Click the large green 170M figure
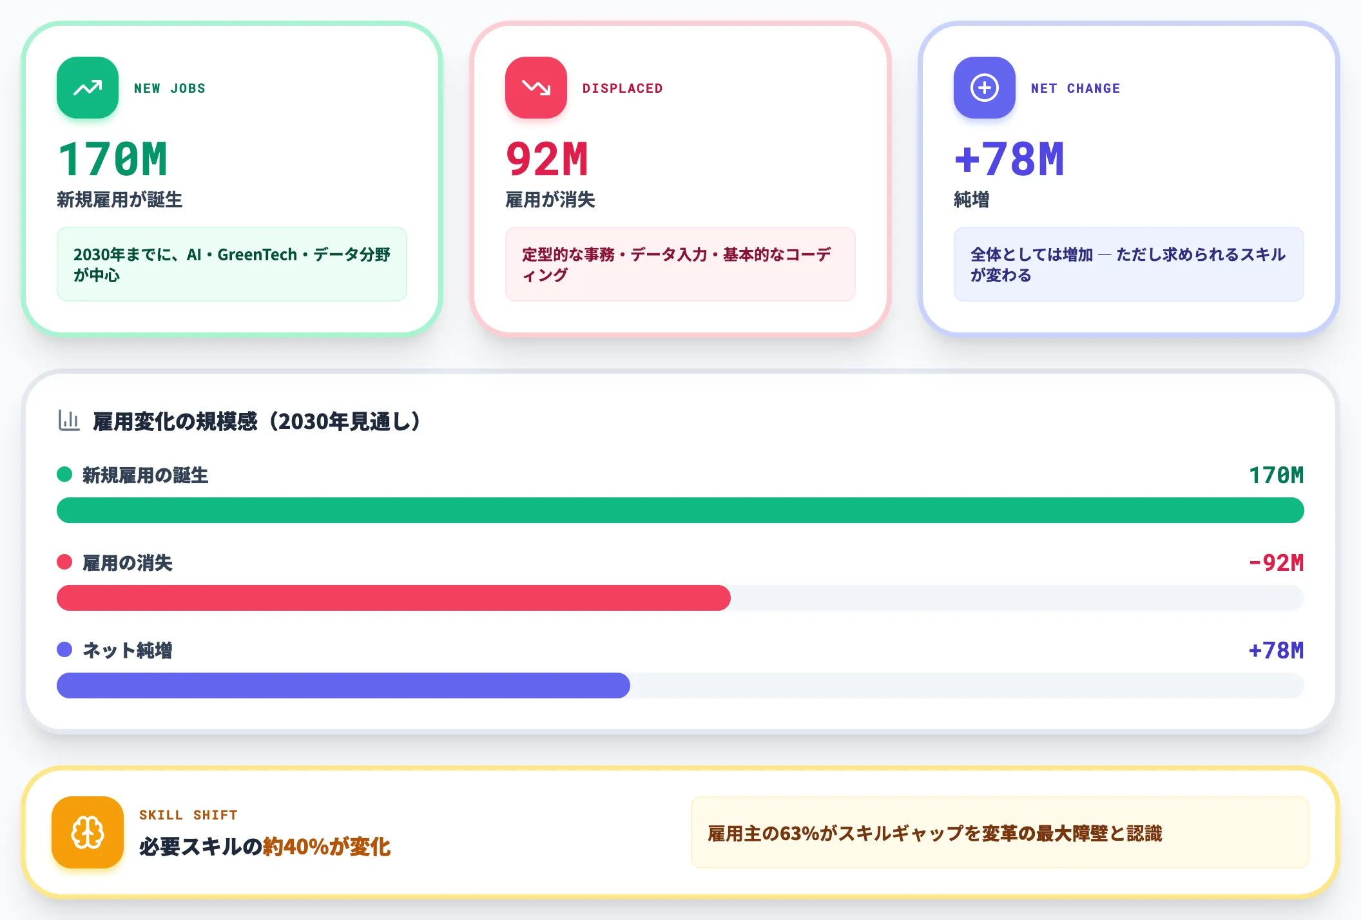This screenshot has height=920, width=1361. coord(113,159)
